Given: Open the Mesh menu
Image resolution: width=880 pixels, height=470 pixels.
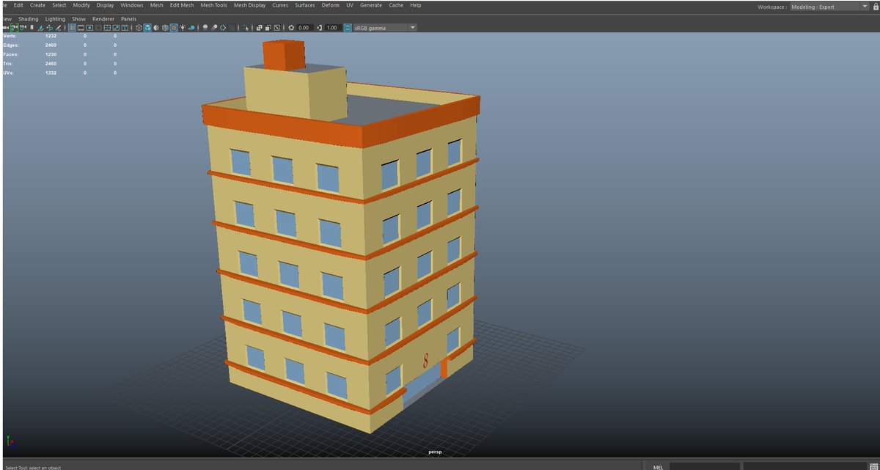Looking at the screenshot, I should point(157,5).
